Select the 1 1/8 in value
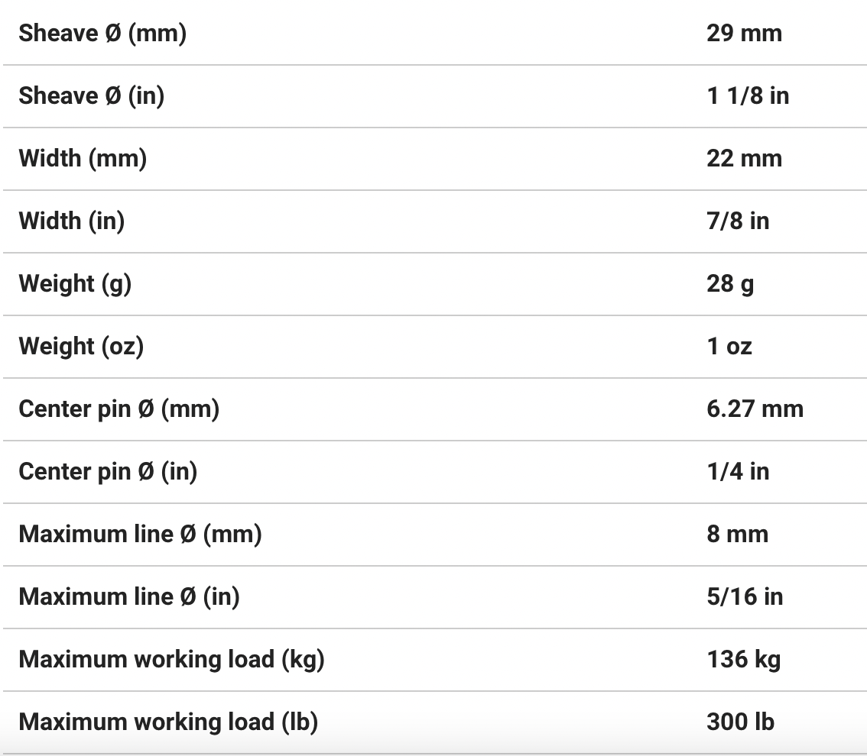The height and width of the screenshot is (756, 867). pyautogui.click(x=748, y=96)
